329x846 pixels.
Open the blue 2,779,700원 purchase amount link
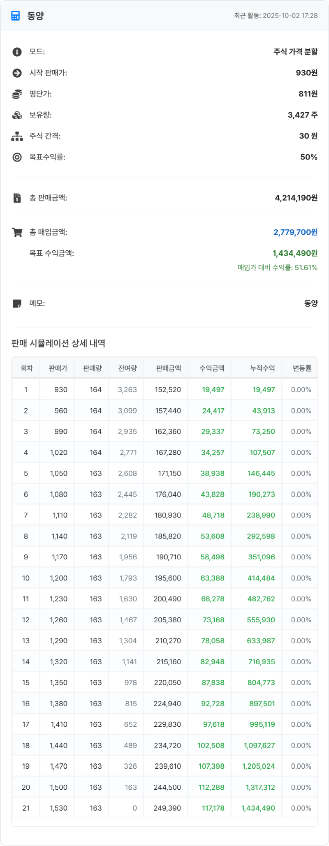(x=295, y=232)
